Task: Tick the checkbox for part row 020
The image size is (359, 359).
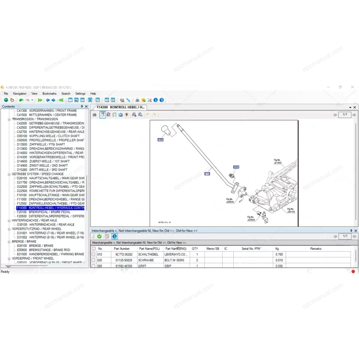Action: [93, 260]
